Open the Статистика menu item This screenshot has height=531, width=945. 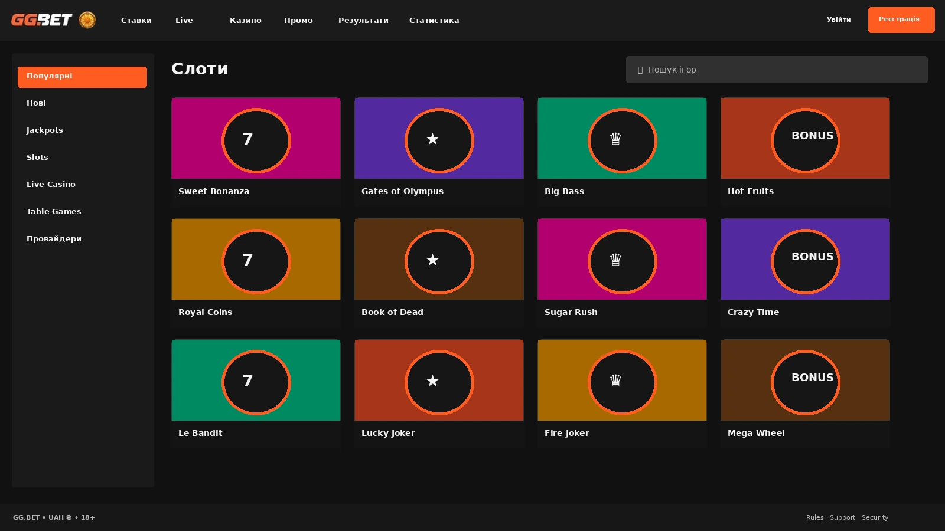click(x=434, y=20)
